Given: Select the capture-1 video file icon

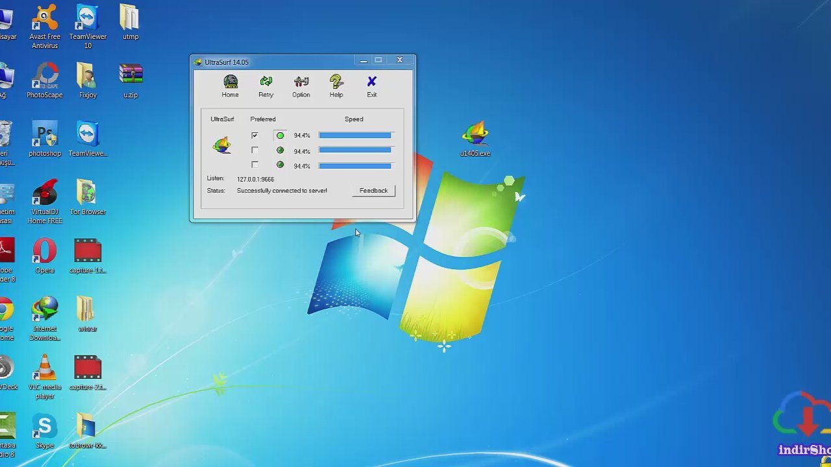Looking at the screenshot, I should pos(88,256).
